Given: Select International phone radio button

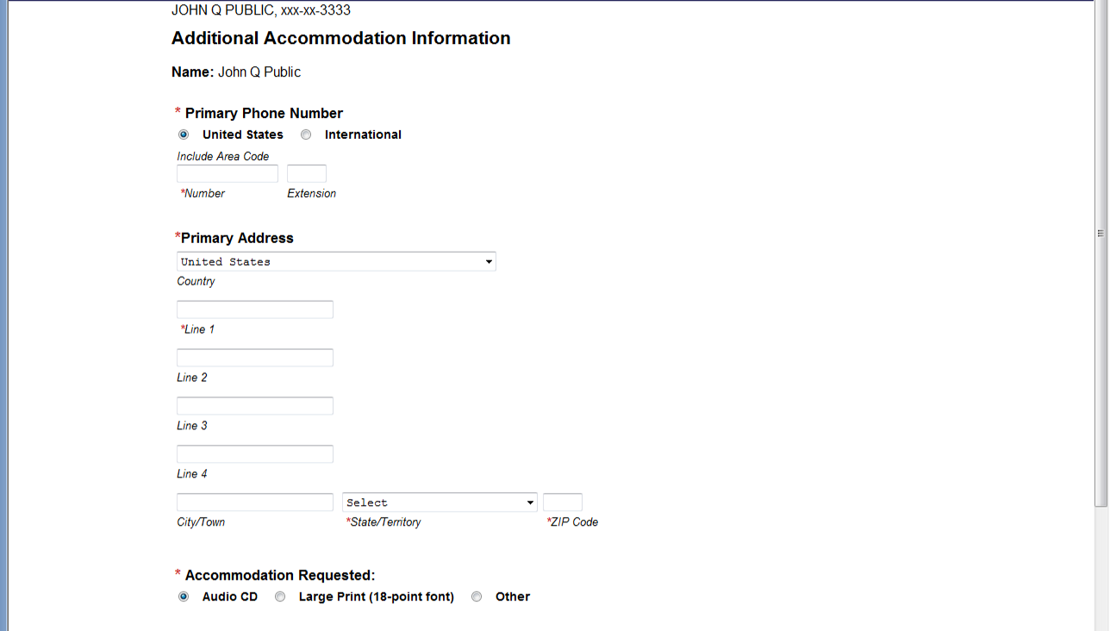Looking at the screenshot, I should click(x=306, y=134).
